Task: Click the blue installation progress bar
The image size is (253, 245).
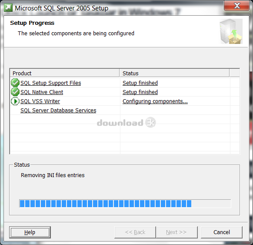Action: pyautogui.click(x=125, y=204)
